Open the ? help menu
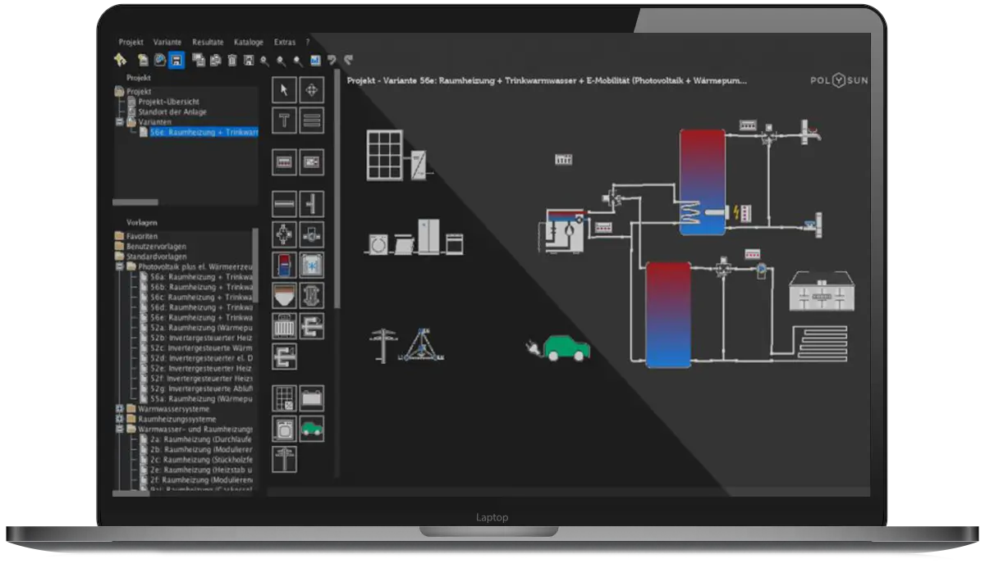 [x=308, y=42]
